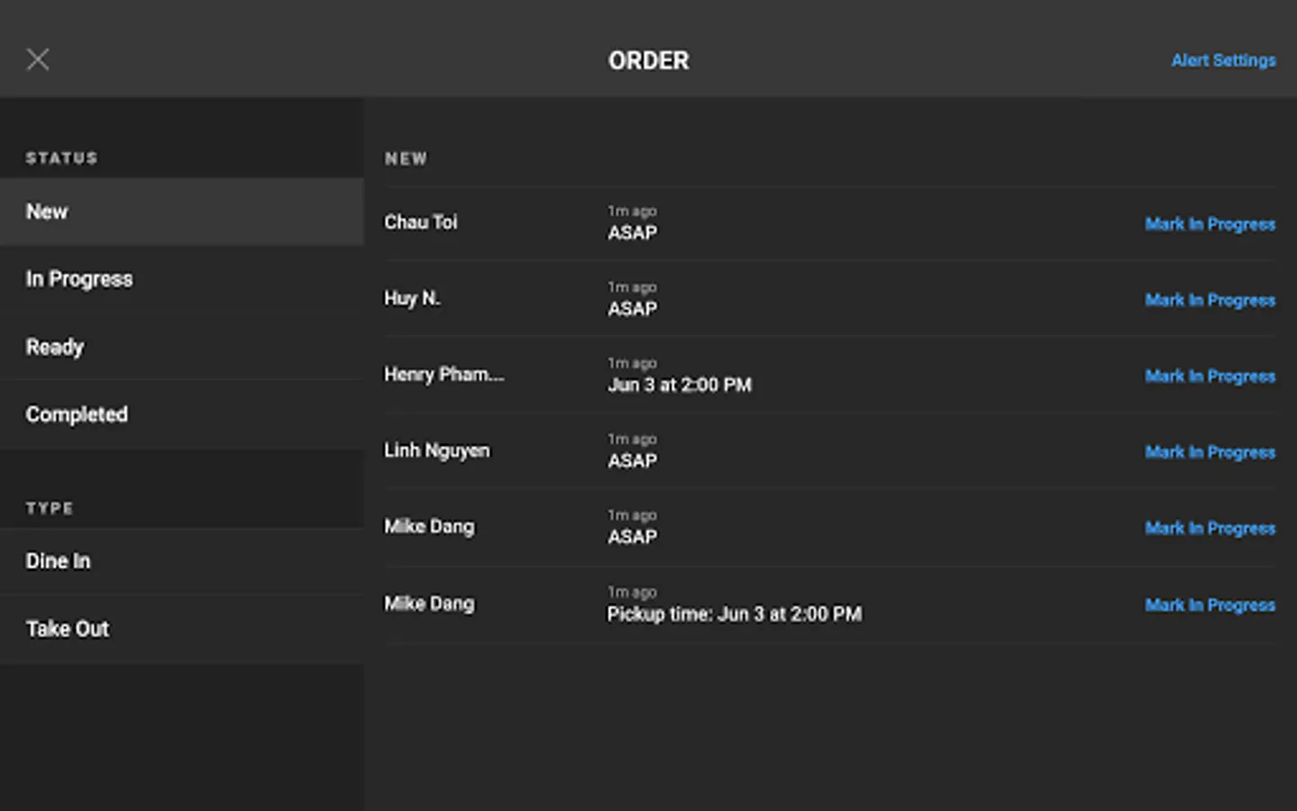
Task: Mark Linh Nguyen's order in progress
Action: click(x=1210, y=452)
